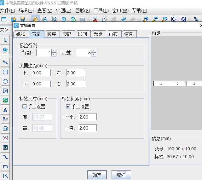This screenshot has height=180, width=202.
Task: Click the horizontal spacing 水平 input field
Action: click(x=88, y=117)
